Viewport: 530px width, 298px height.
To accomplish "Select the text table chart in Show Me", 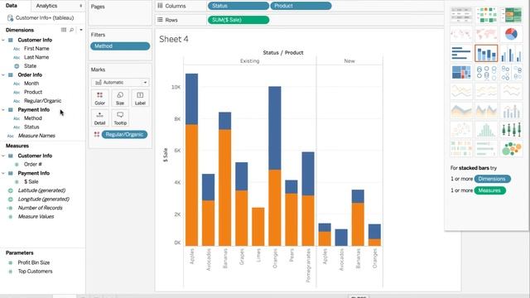I will [x=461, y=15].
